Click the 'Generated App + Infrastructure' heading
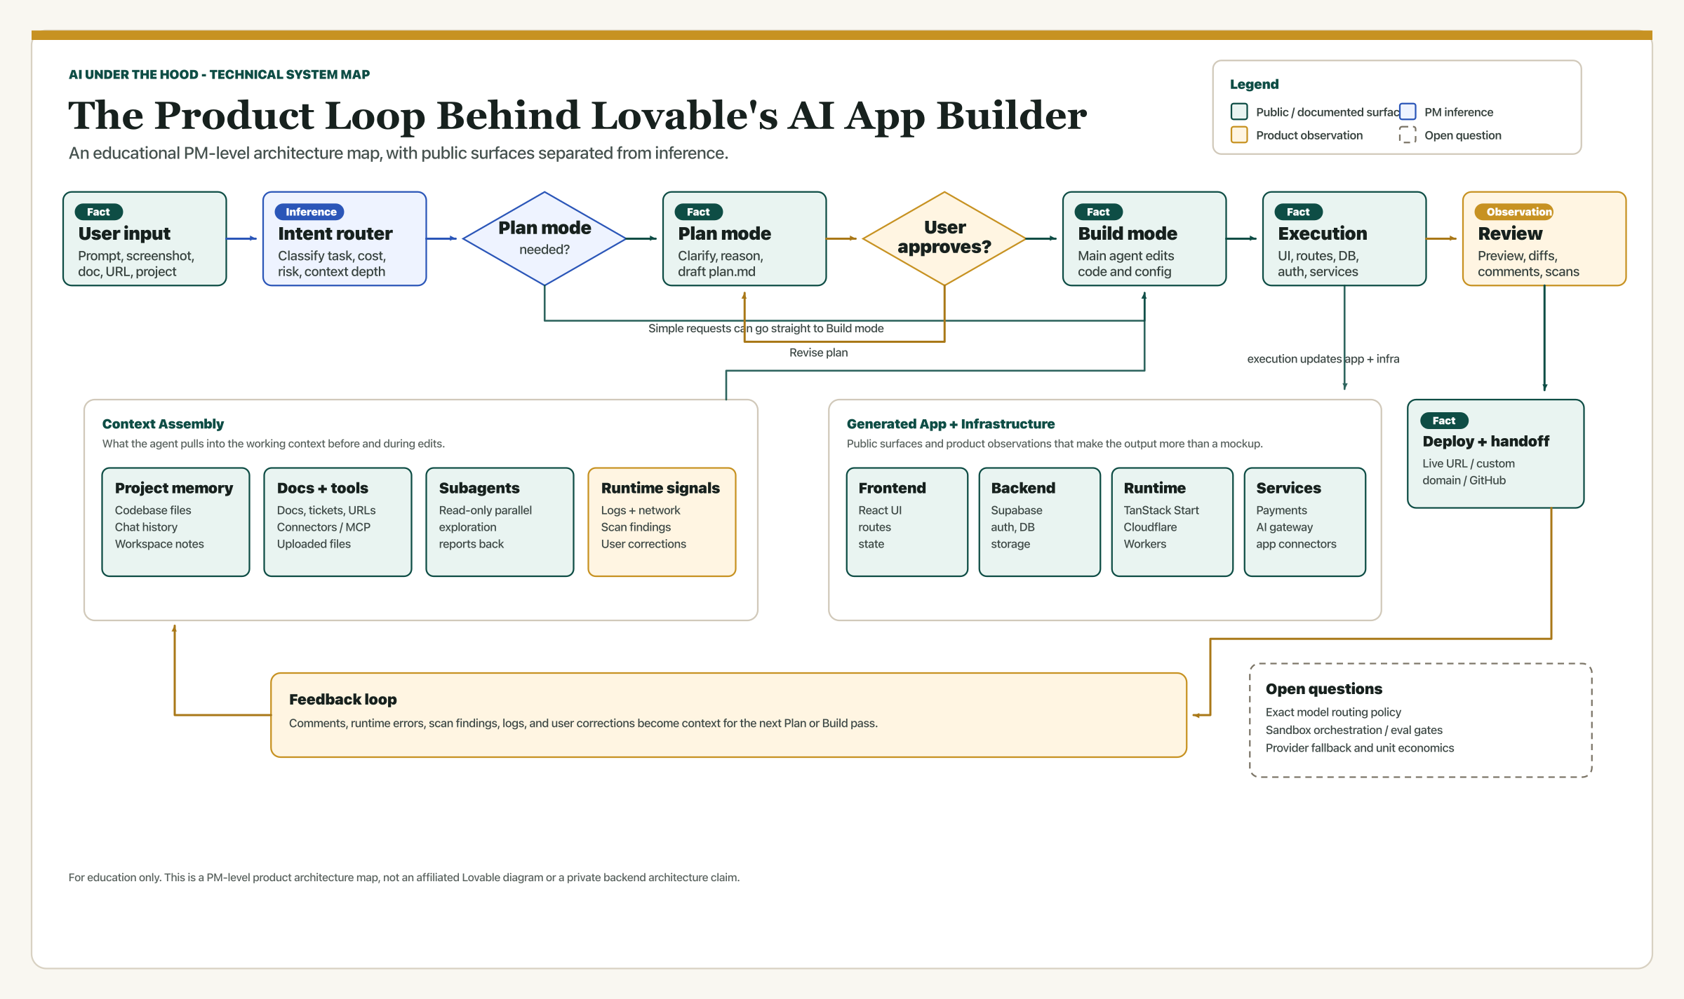The image size is (1684, 999). point(951,423)
